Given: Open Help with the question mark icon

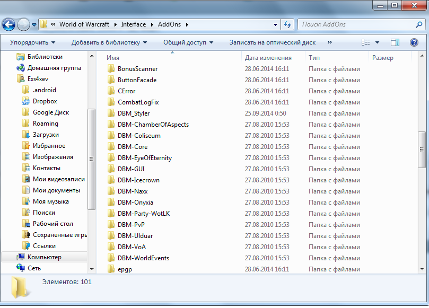Looking at the screenshot, I should click(414, 42).
